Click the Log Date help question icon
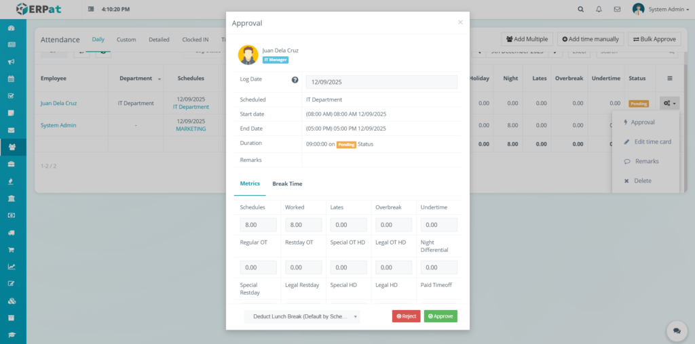Screen dimensions: 695x344 point(295,80)
